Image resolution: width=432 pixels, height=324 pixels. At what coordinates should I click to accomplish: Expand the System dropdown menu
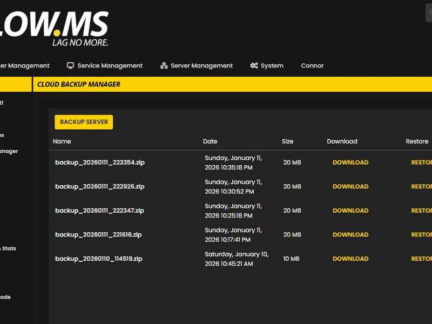271,65
